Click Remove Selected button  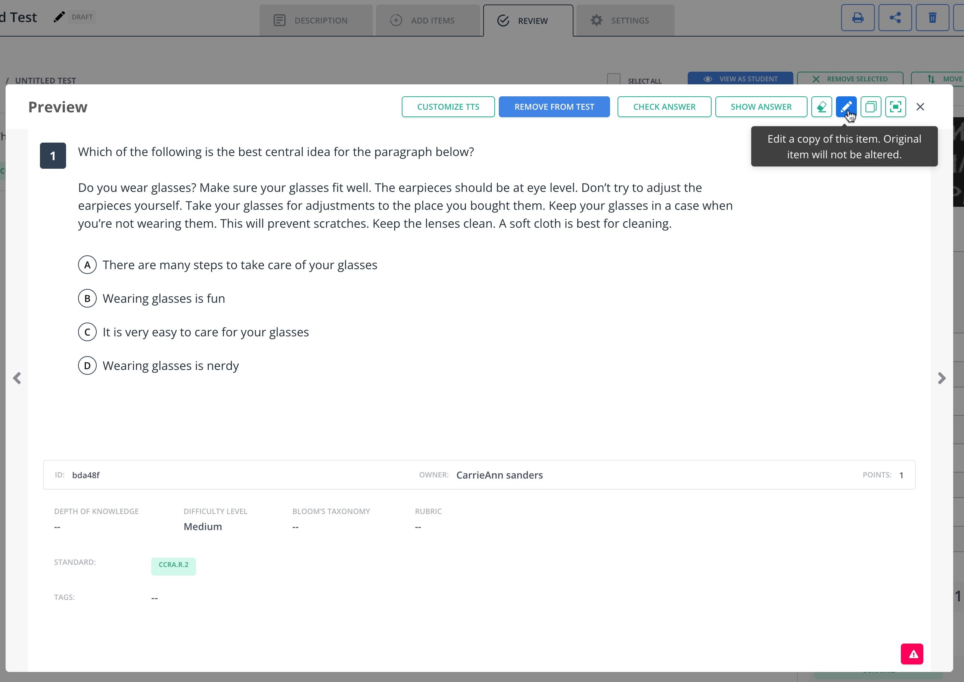point(850,78)
